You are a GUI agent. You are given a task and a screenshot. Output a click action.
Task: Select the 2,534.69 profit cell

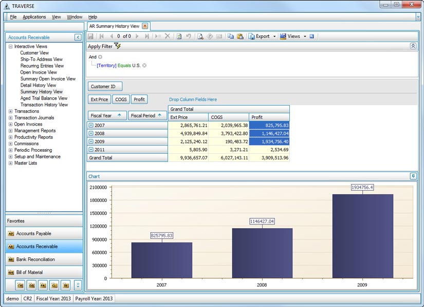pos(269,150)
